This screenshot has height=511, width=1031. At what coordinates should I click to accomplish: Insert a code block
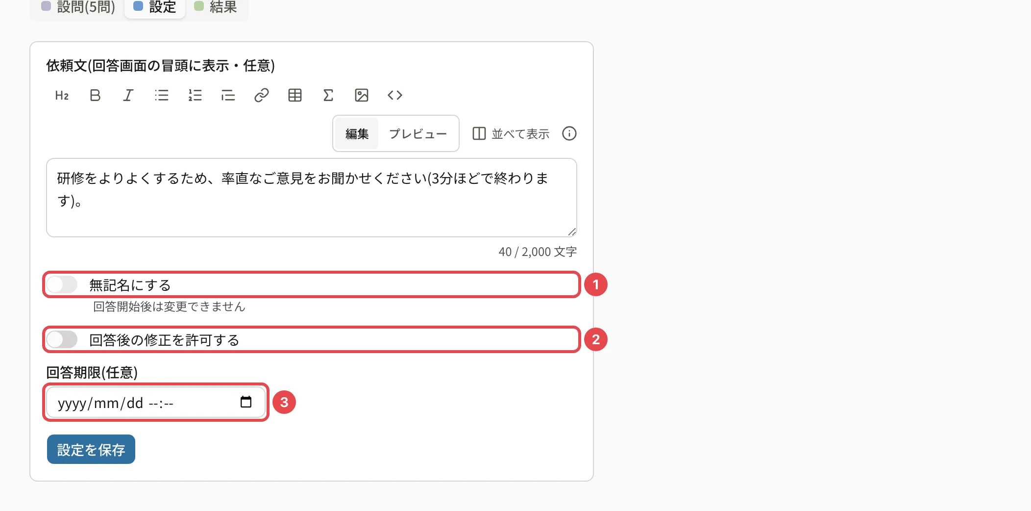(x=395, y=95)
